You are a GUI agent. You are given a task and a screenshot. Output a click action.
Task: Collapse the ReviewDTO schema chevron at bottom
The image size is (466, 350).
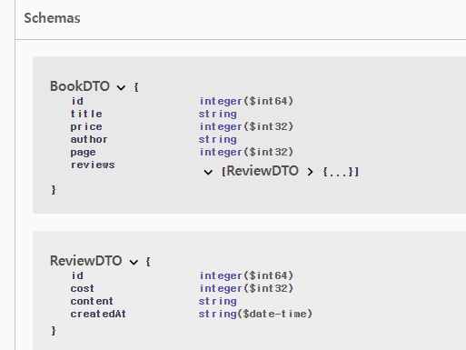(134, 262)
